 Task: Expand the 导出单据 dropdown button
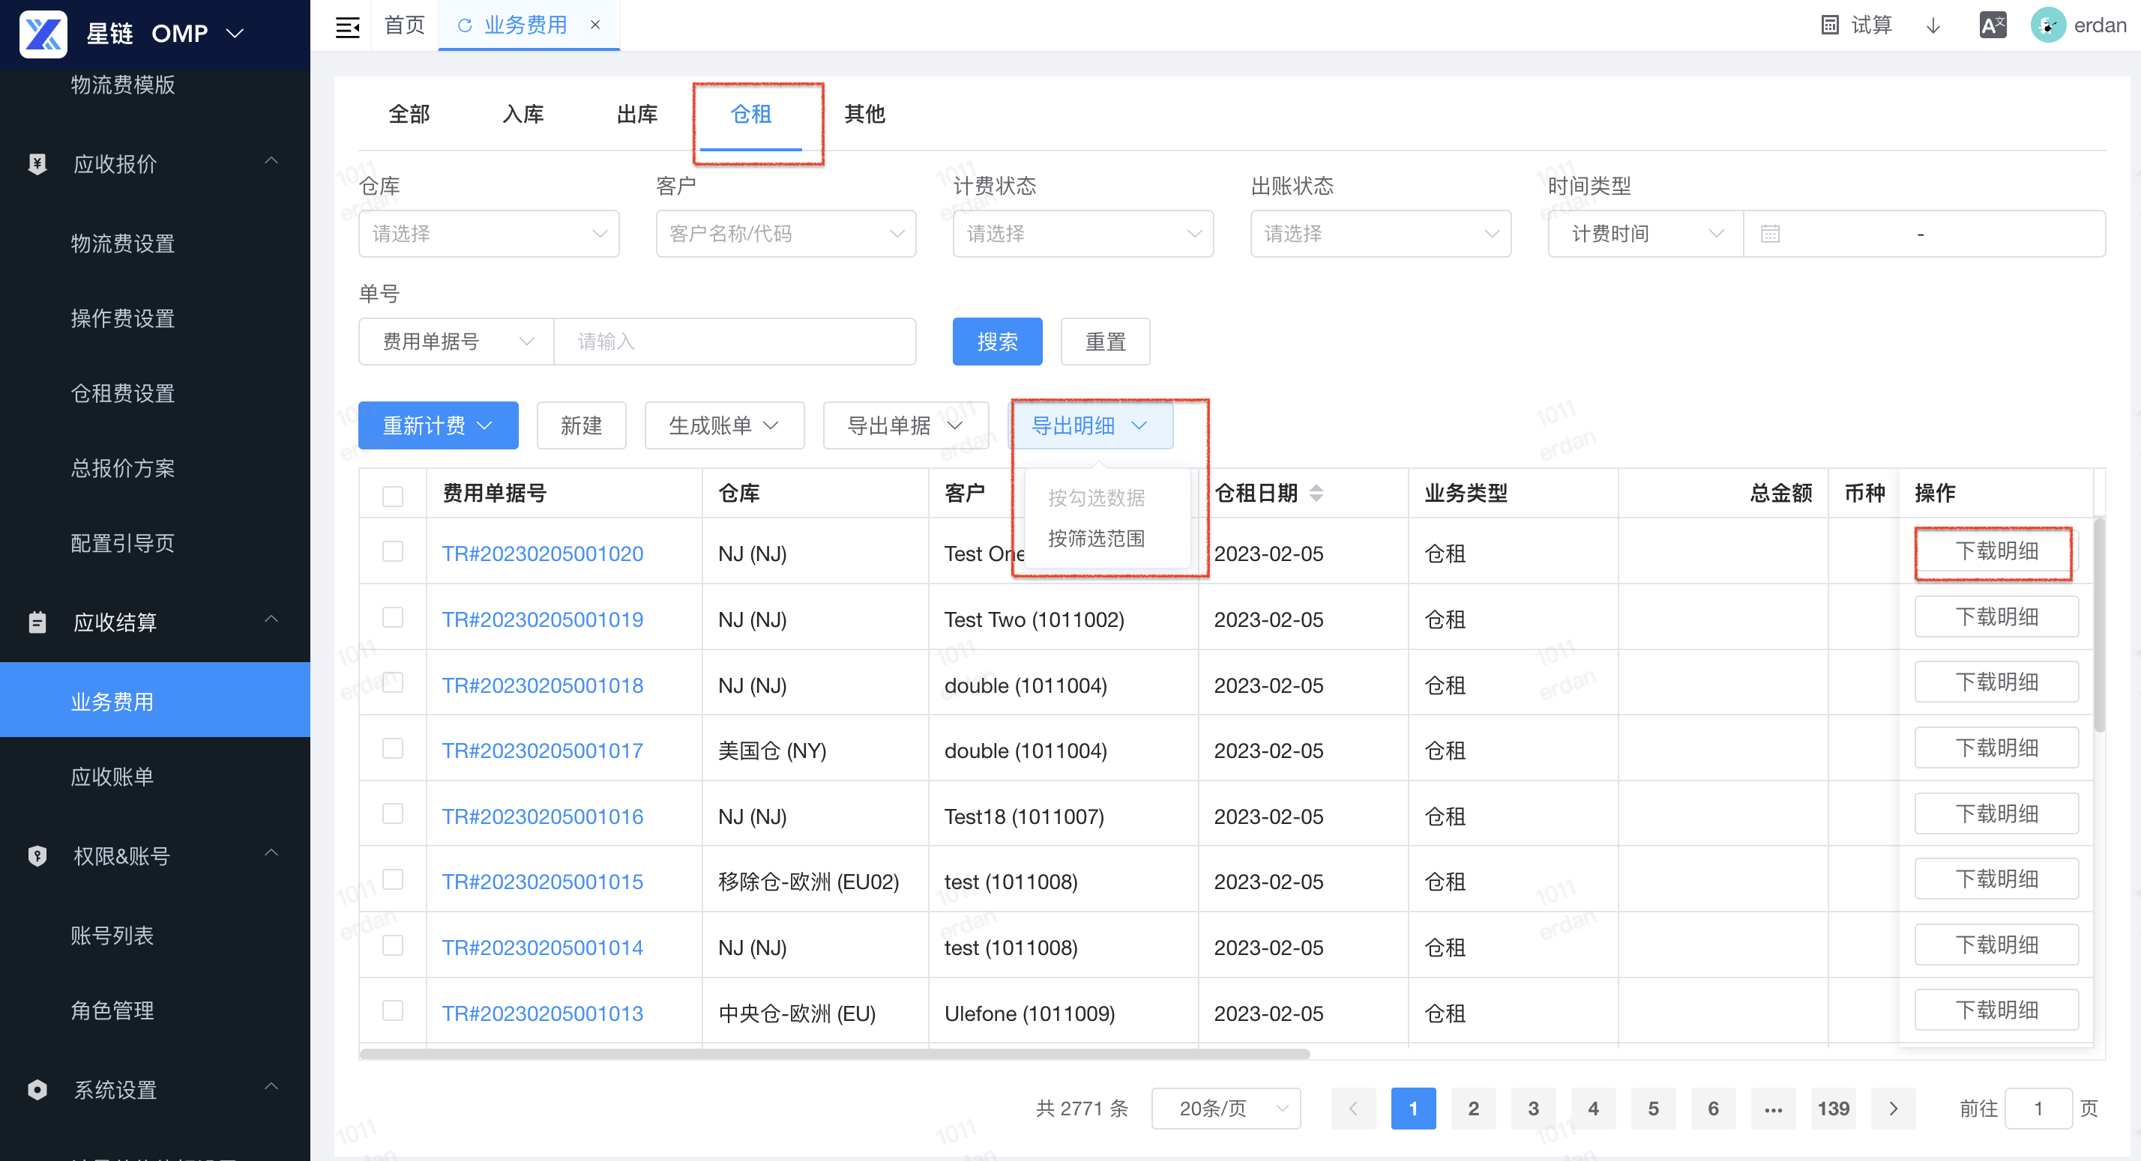click(x=905, y=426)
